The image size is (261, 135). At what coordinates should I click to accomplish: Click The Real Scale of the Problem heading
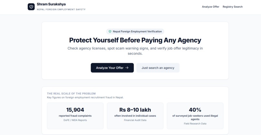71,94
